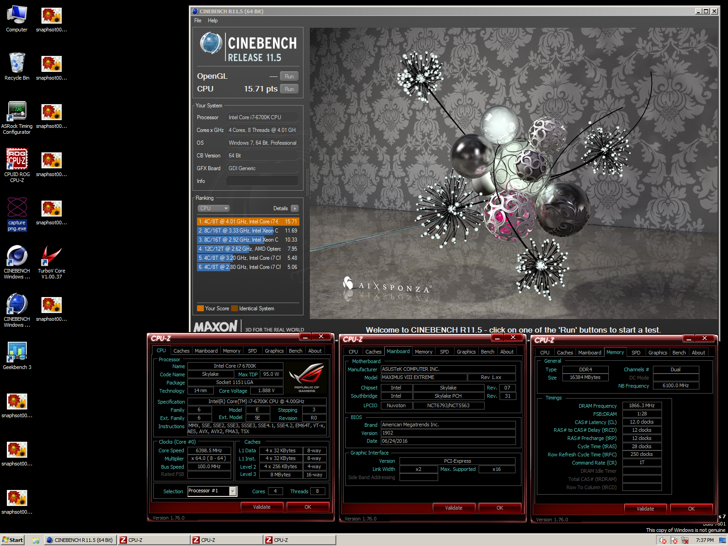This screenshot has width=728, height=546.
Task: Run the CPU benchmark
Action: coord(289,89)
